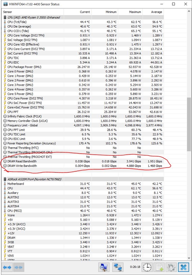This screenshot has width=192, height=275.
Task: Click the Average column header
Action: click(153, 12)
